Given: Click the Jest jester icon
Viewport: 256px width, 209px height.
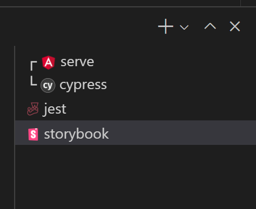Looking at the screenshot, I should (33, 109).
